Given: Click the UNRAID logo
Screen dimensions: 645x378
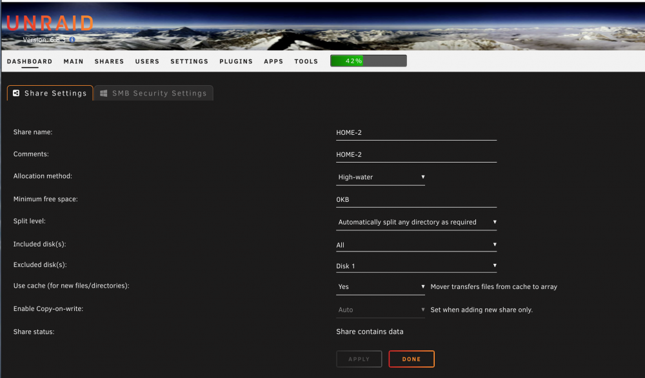Looking at the screenshot, I should tap(50, 23).
